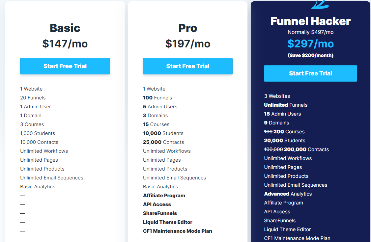Image resolution: width=371 pixels, height=242 pixels.
Task: Click Advanced Analytics feature
Action: [288, 194]
